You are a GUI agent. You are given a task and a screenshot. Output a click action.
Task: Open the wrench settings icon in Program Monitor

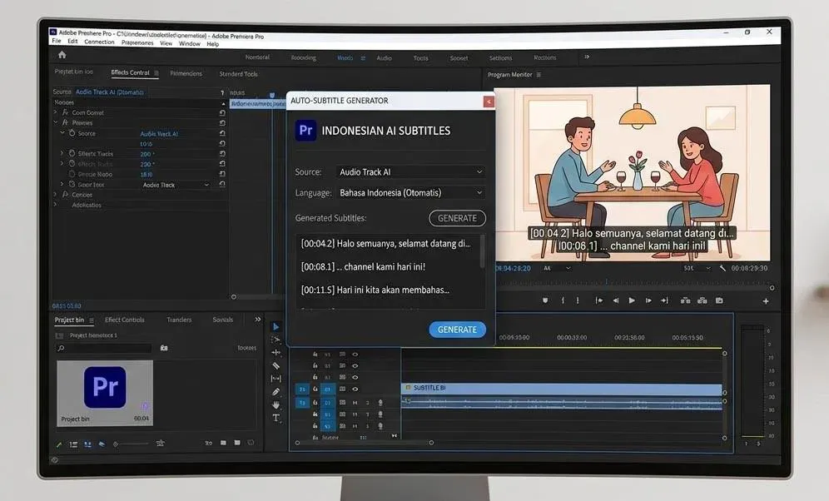tap(723, 268)
